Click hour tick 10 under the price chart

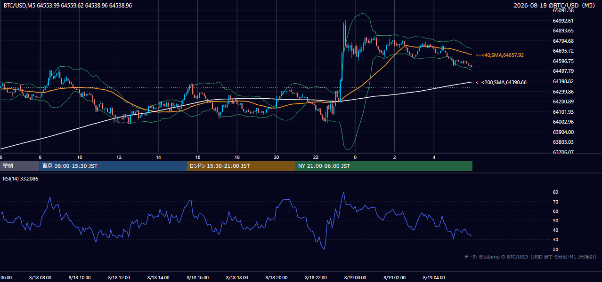click(x=80, y=157)
